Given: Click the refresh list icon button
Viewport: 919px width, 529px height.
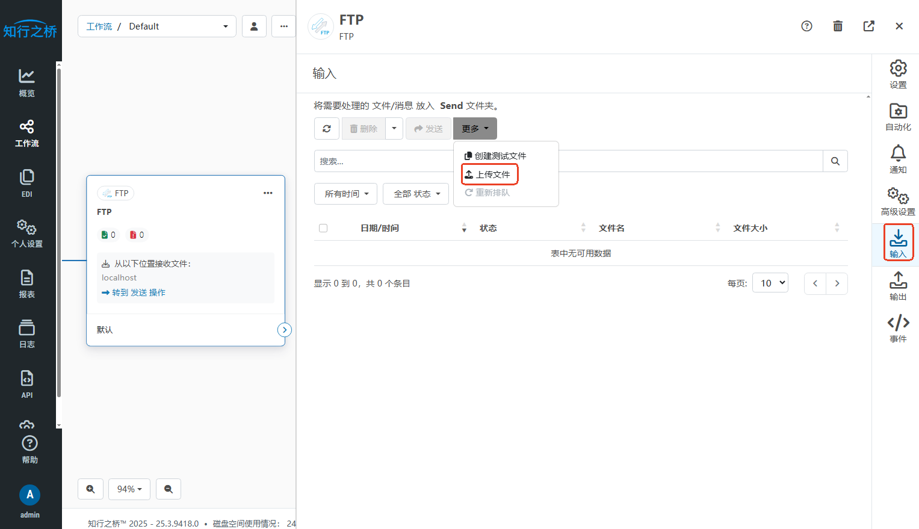Looking at the screenshot, I should pos(327,129).
